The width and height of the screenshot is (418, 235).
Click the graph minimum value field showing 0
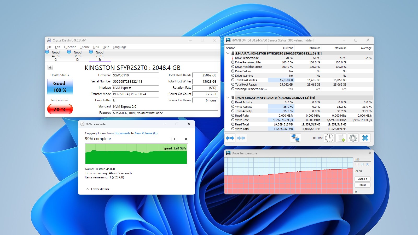tap(363, 192)
